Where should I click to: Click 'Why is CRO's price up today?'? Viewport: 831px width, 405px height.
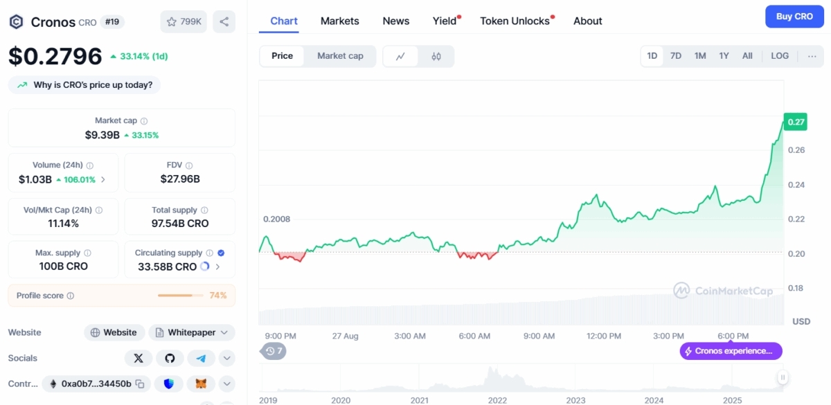tap(84, 84)
